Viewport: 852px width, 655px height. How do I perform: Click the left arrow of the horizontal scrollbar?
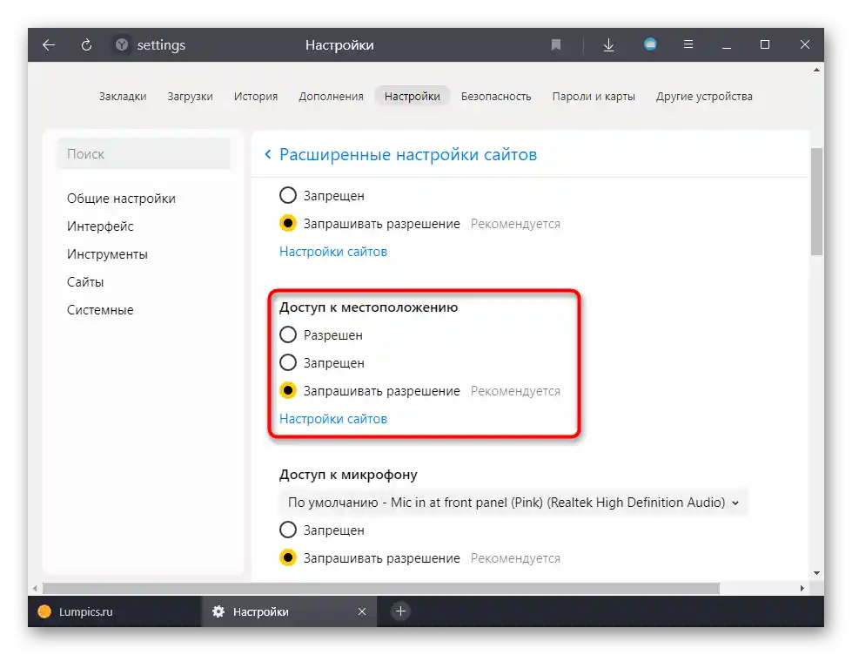pyautogui.click(x=36, y=588)
